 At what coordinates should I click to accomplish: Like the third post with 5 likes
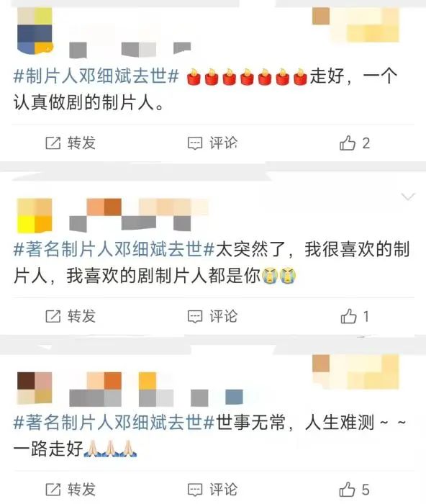click(x=347, y=490)
